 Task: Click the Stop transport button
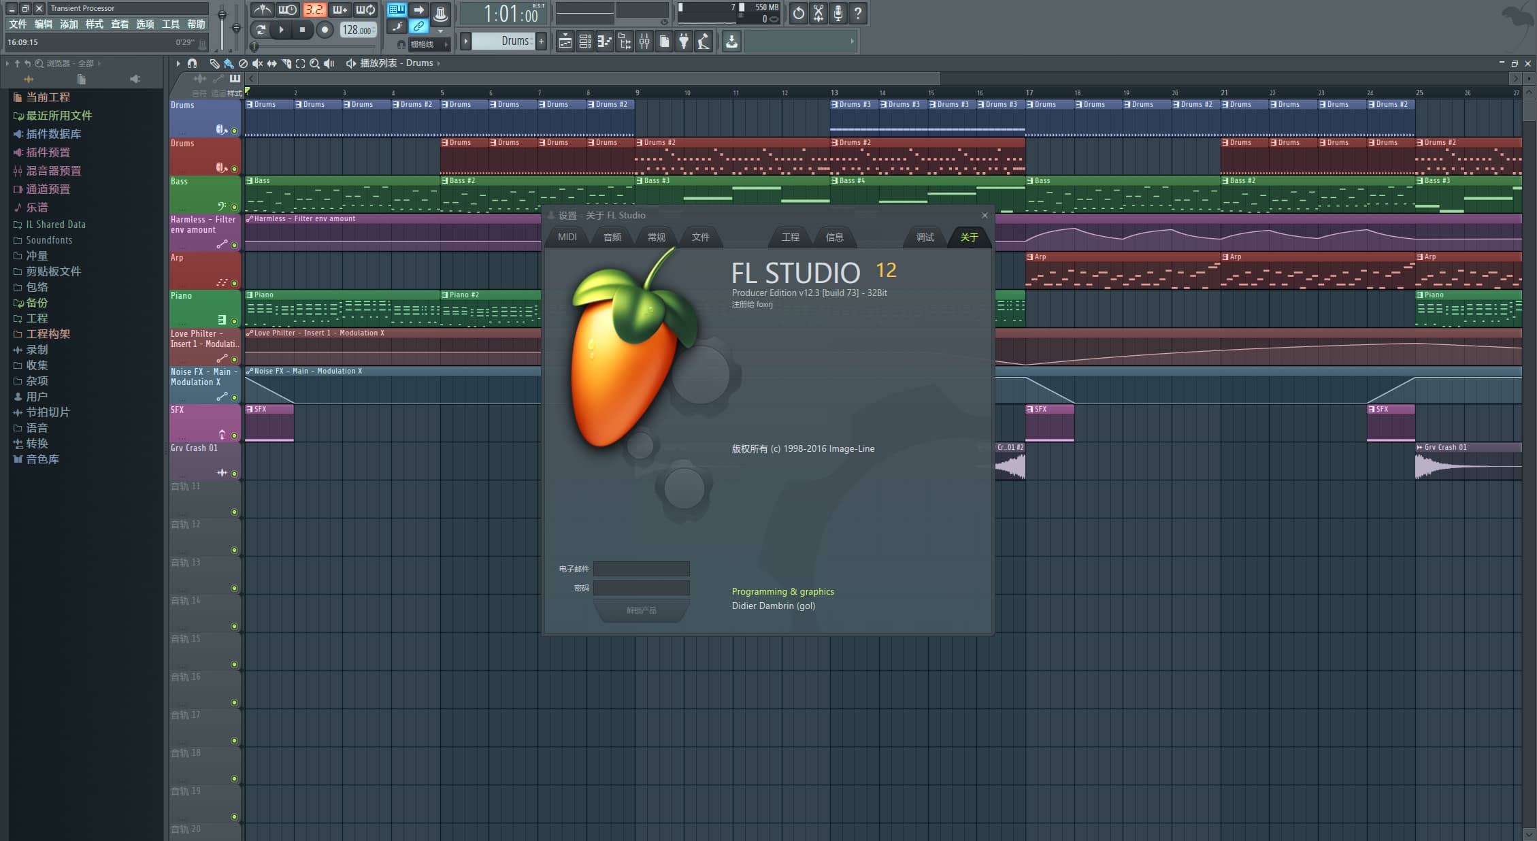click(302, 30)
